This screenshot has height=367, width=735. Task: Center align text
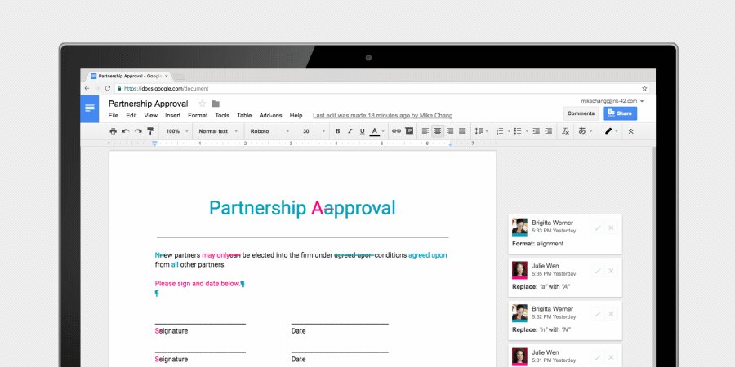[x=438, y=131]
